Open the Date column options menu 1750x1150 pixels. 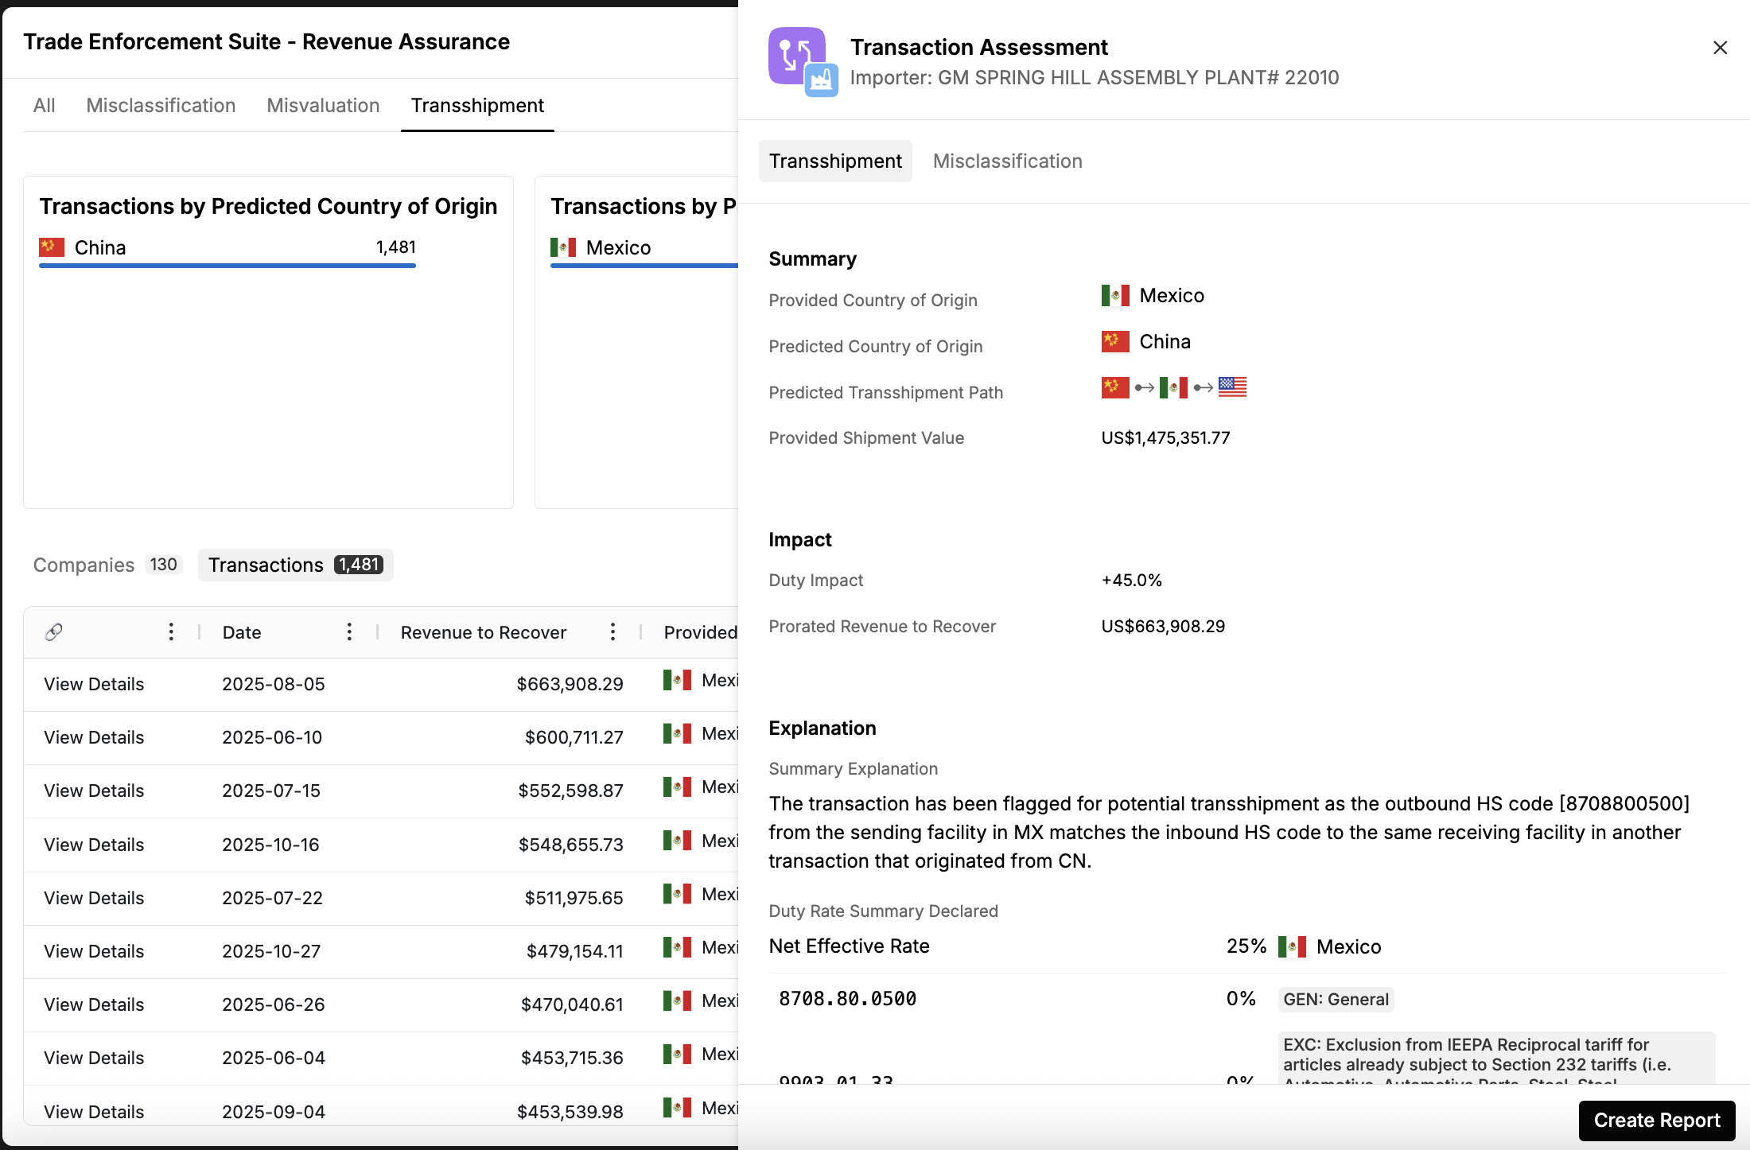point(349,632)
